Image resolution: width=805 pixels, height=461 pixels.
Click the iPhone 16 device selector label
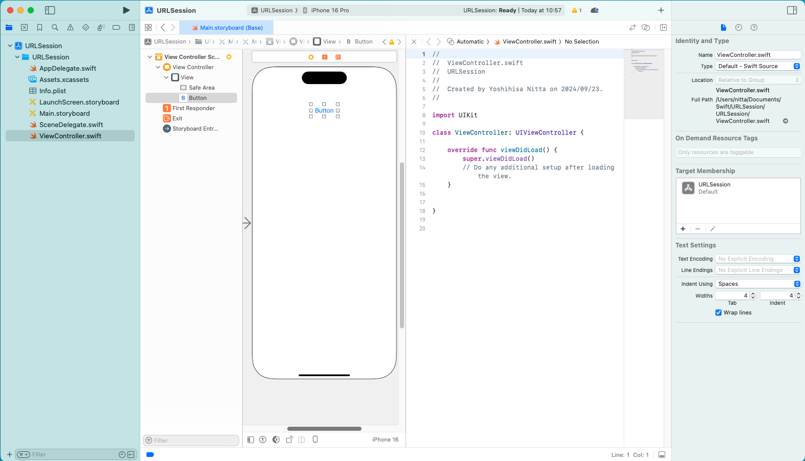(x=385, y=439)
